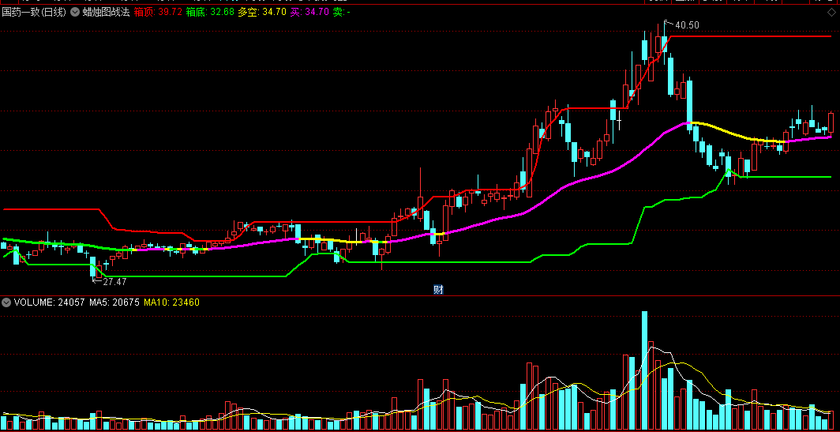Click the diamond icon at chart corner
The width and height of the screenshot is (840, 432).
(x=831, y=13)
